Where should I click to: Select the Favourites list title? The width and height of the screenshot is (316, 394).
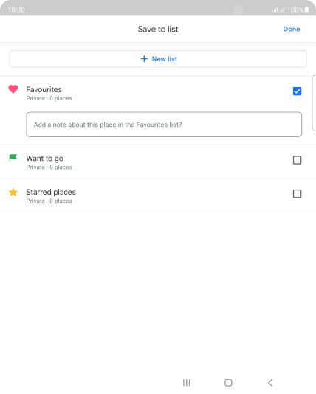(44, 89)
